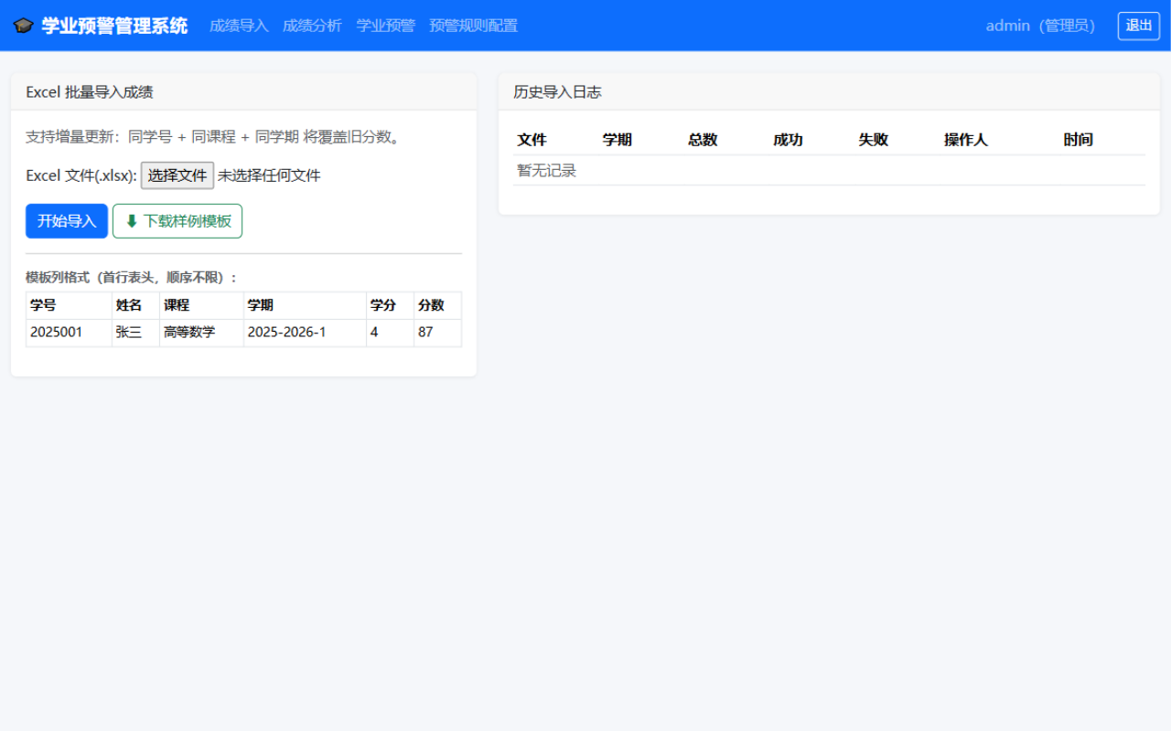Click the 学号 template header cell
The image size is (1171, 731).
tap(69, 305)
